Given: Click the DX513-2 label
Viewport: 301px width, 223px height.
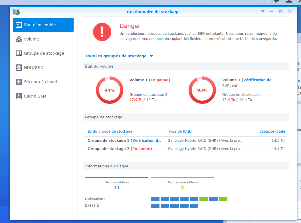Looking at the screenshot, I should point(92,206).
